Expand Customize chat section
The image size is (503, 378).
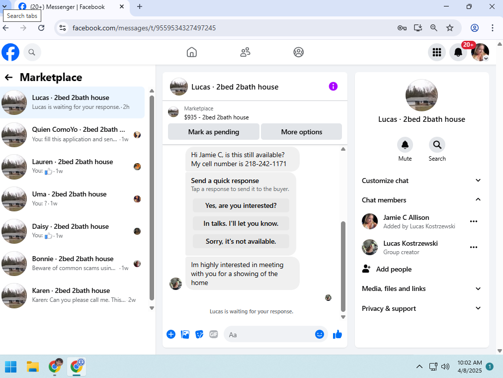coord(421,181)
